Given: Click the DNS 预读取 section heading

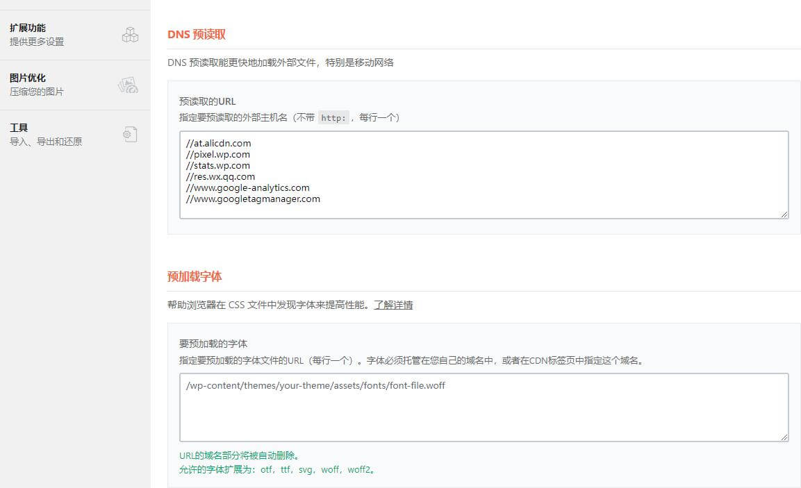Looking at the screenshot, I should pos(197,35).
